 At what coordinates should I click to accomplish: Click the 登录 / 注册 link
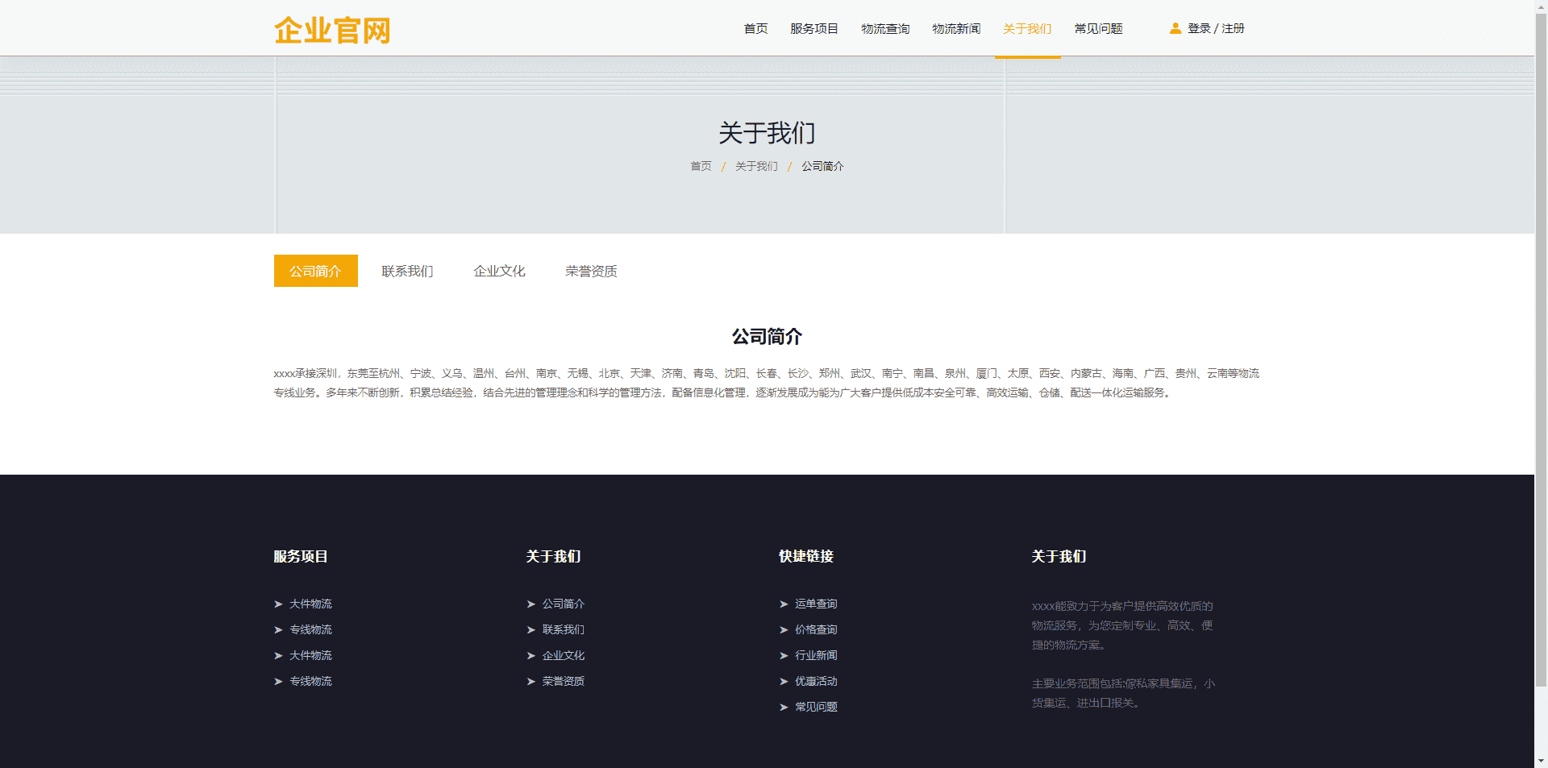coord(1216,28)
